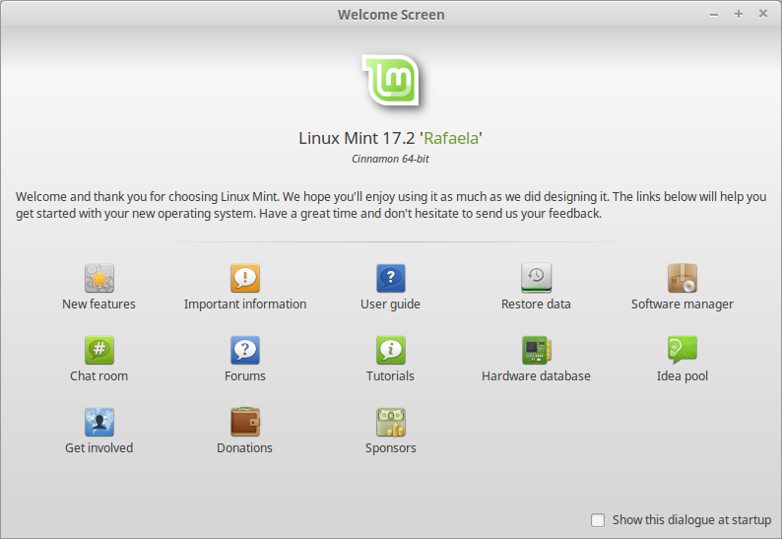This screenshot has height=539, width=782.
Task: Click the Sponsors money icon
Action: (x=390, y=422)
